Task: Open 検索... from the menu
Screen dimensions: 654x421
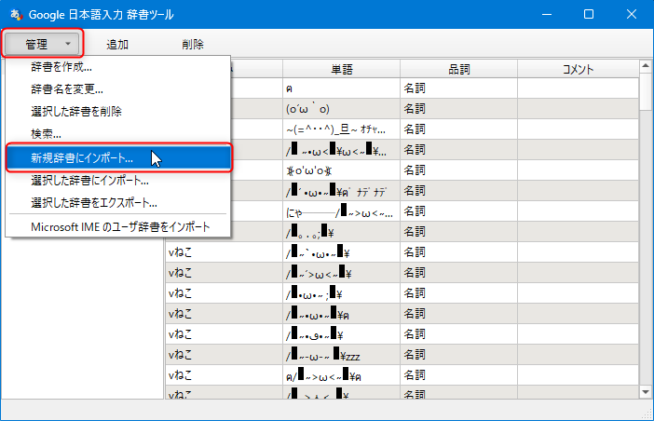Action: point(117,133)
